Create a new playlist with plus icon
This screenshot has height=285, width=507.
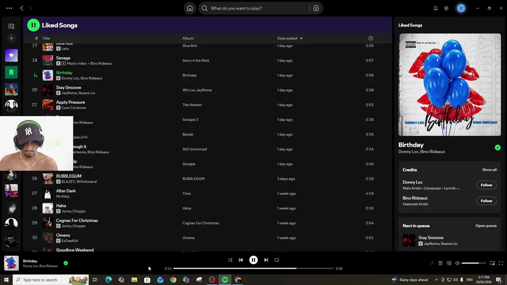(11, 38)
